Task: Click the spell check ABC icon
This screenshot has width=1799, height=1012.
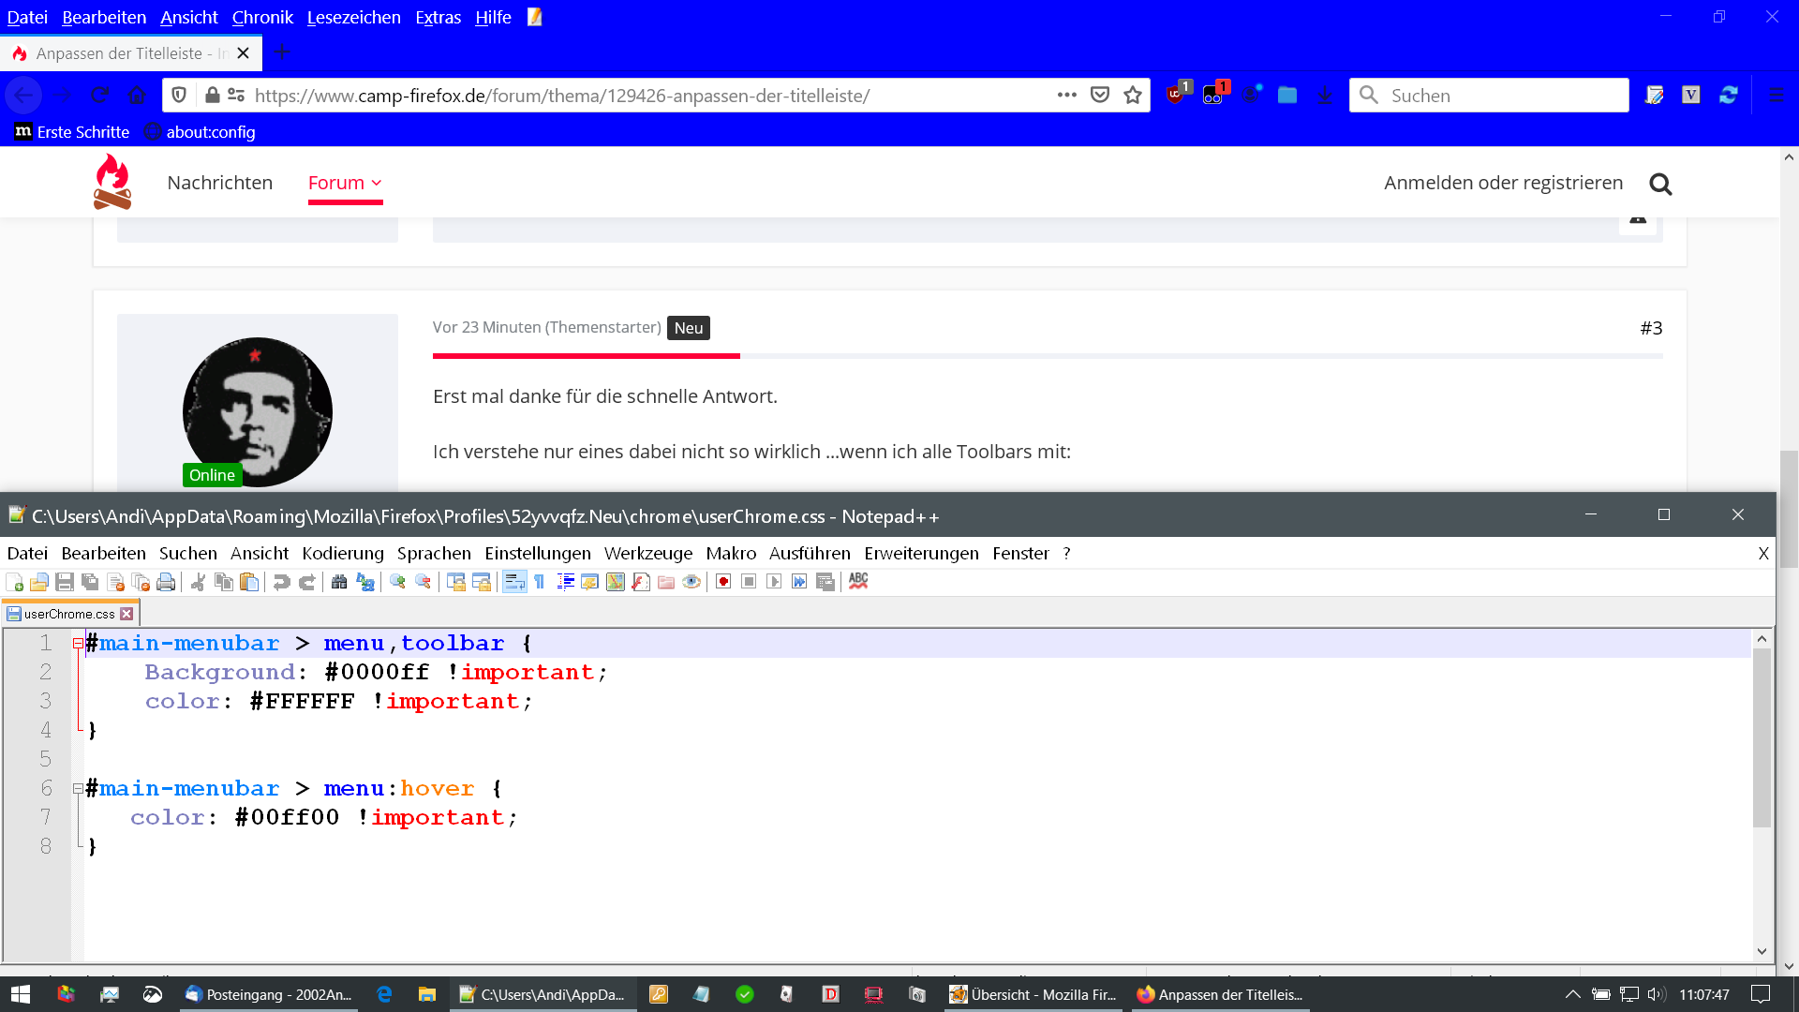Action: point(858,582)
